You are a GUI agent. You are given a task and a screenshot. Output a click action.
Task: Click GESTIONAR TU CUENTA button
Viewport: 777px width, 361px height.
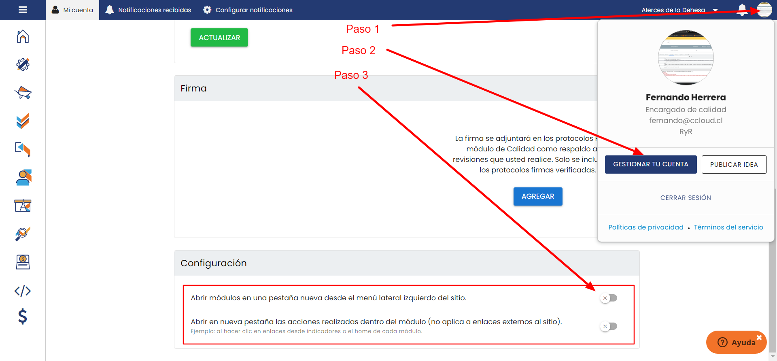[650, 164]
